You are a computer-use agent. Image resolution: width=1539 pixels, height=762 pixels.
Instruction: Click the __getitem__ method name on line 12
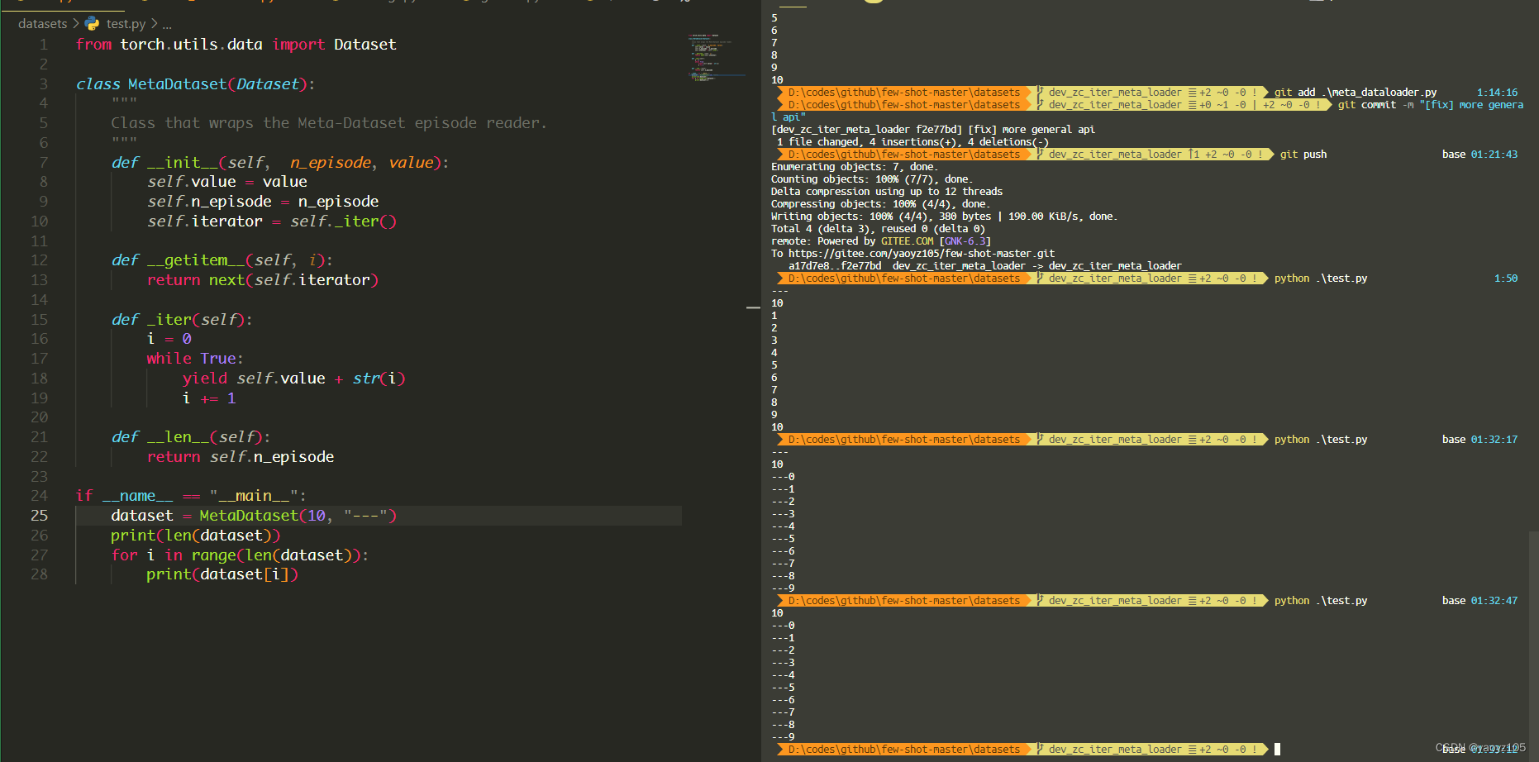click(x=196, y=260)
